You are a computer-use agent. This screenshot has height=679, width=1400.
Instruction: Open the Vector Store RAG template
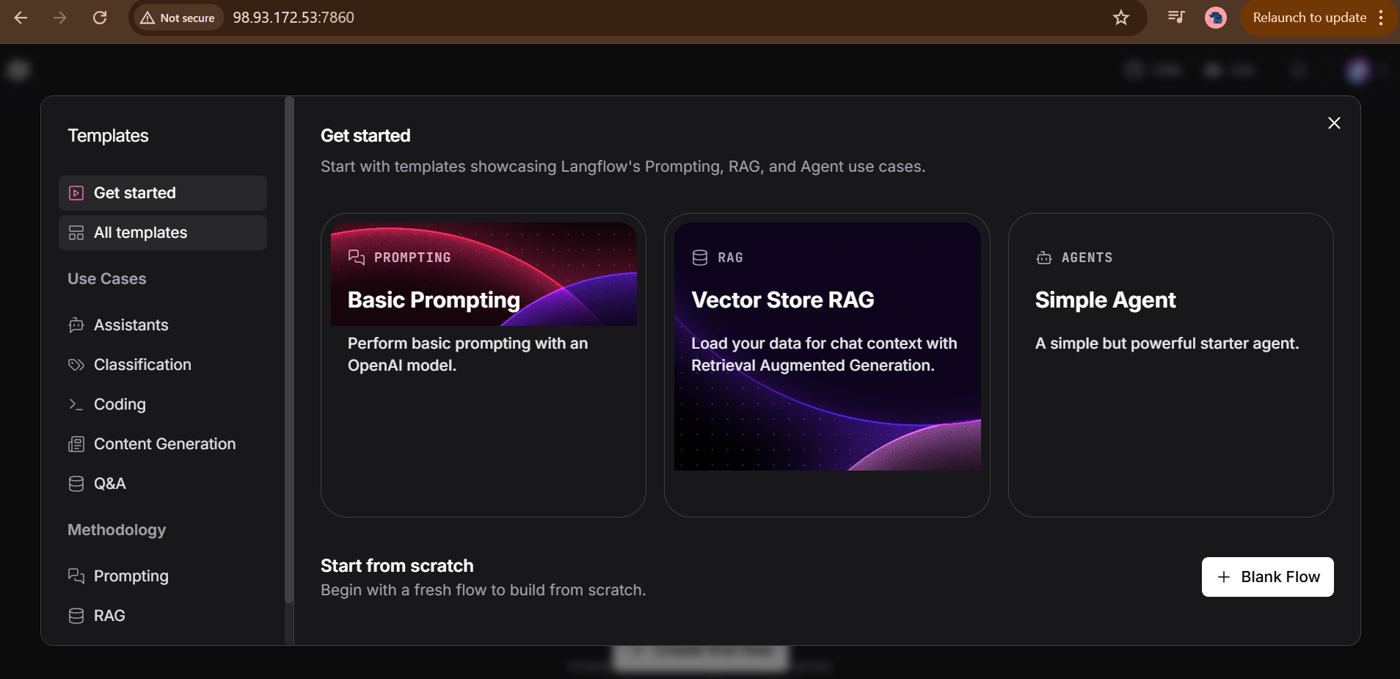point(827,365)
